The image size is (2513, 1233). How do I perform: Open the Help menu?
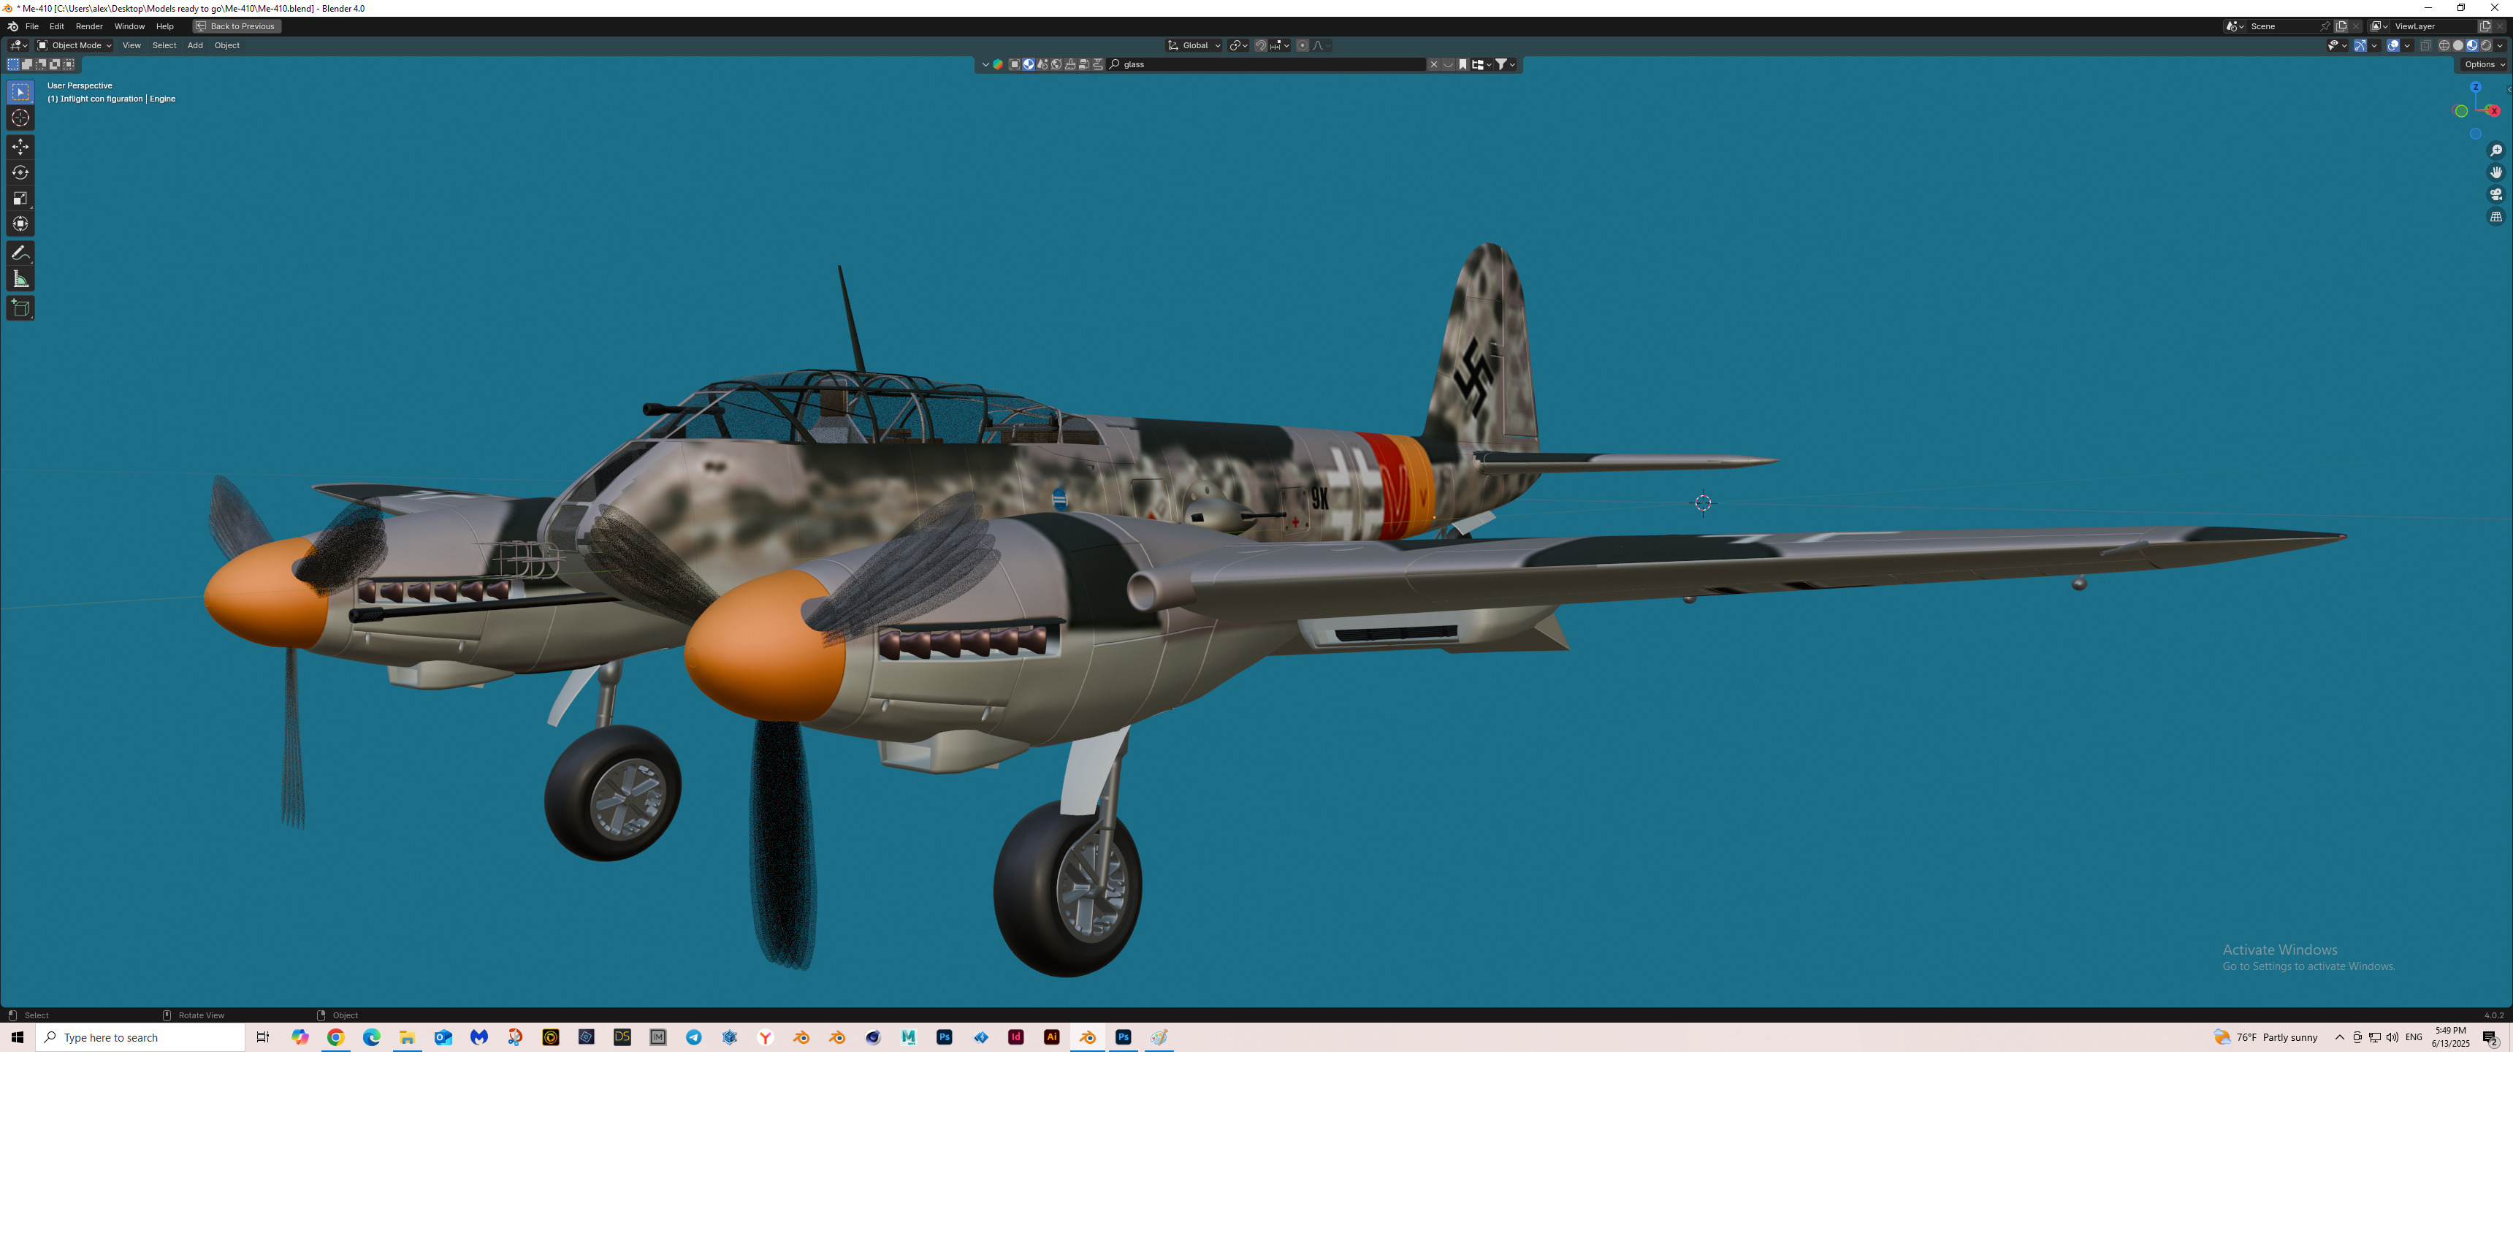(x=165, y=26)
